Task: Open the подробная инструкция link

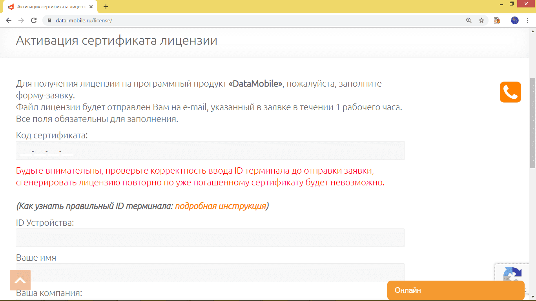Action: coord(221,206)
